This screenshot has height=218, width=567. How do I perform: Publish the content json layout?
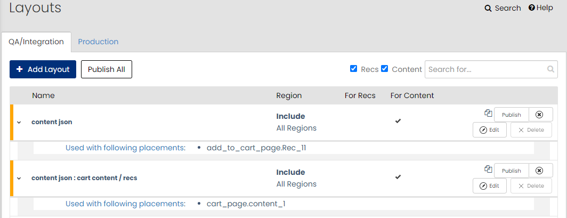(512, 115)
